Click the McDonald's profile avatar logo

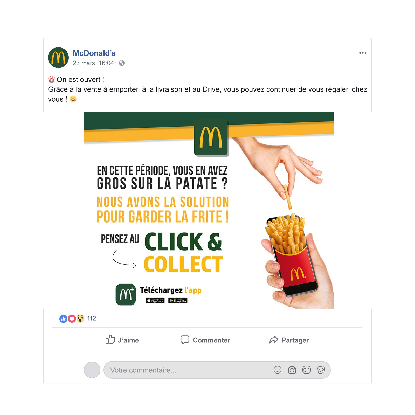58,58
